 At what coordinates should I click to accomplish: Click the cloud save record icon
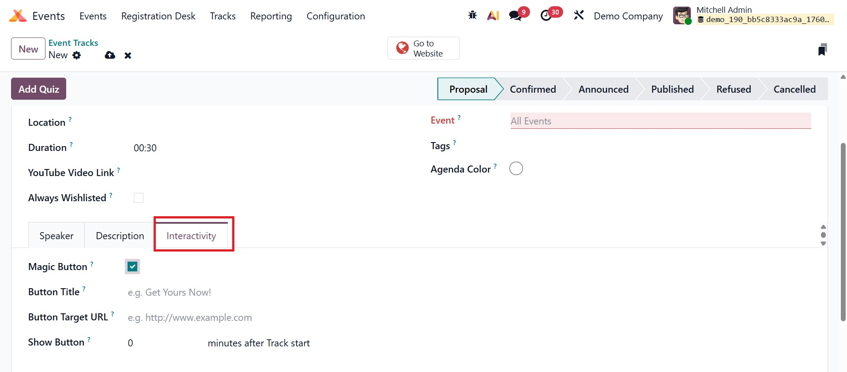pos(110,55)
